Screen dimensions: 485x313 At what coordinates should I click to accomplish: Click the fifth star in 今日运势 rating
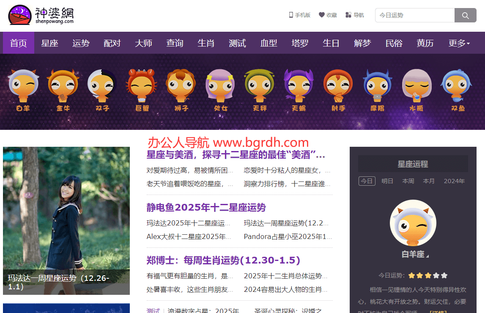[x=444, y=275]
